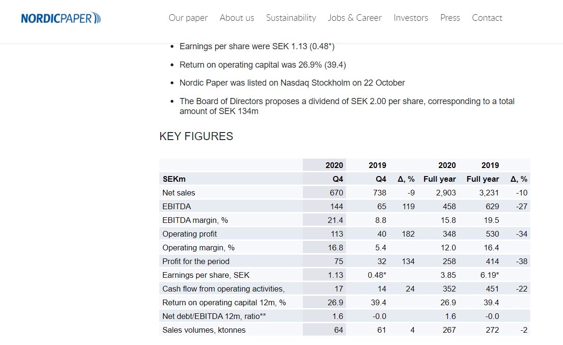The height and width of the screenshot is (345, 563).
Task: Click the Profit for the period row
Action: coord(345,261)
